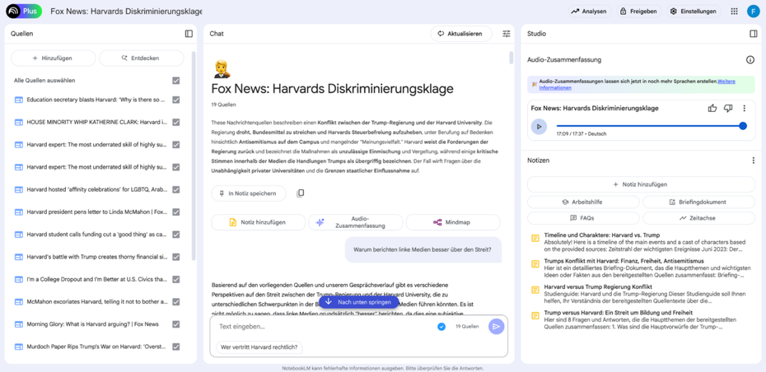Send the chat message
This screenshot has height=372, width=766.
click(497, 327)
